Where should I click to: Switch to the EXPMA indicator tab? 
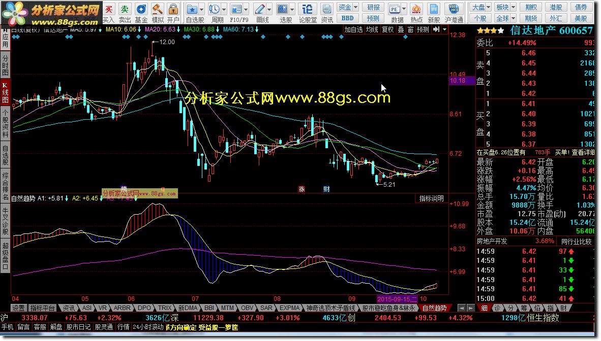[x=289, y=308]
